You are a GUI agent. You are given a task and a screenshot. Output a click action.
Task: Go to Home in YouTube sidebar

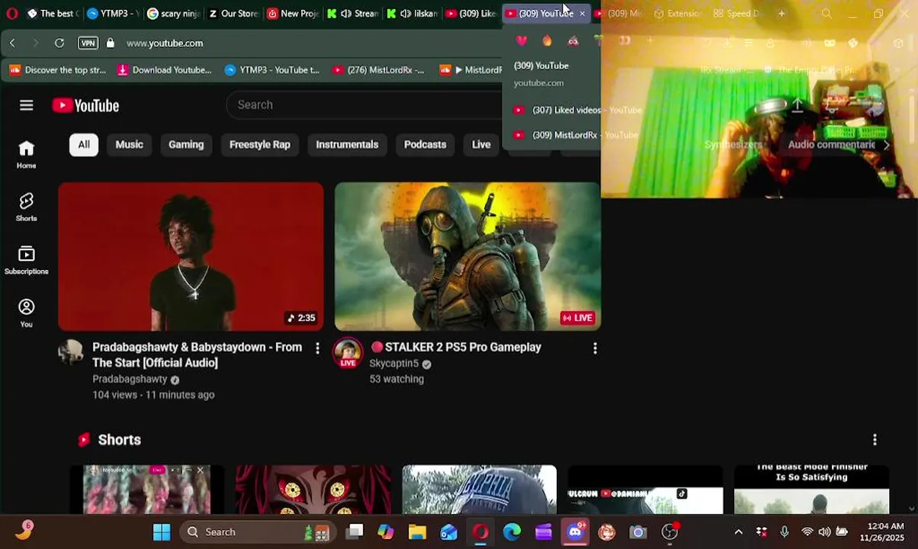click(x=27, y=154)
